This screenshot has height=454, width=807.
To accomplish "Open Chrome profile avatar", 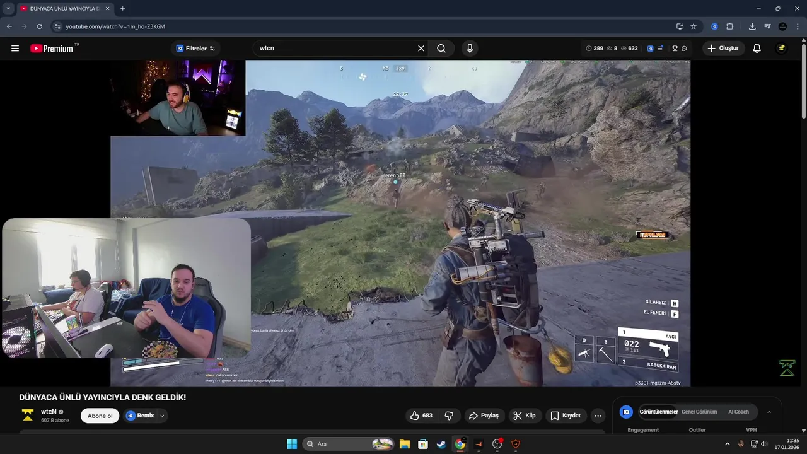I will coord(782,26).
